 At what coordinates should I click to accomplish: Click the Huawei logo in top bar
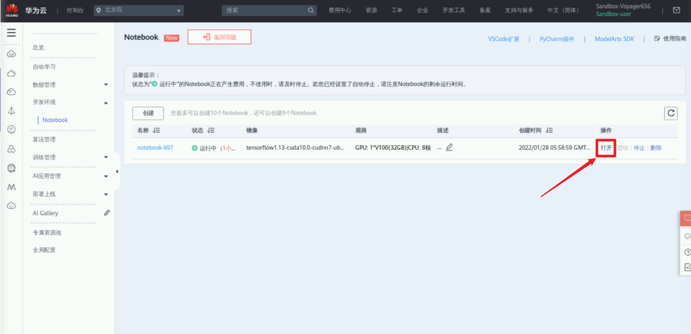[11, 10]
